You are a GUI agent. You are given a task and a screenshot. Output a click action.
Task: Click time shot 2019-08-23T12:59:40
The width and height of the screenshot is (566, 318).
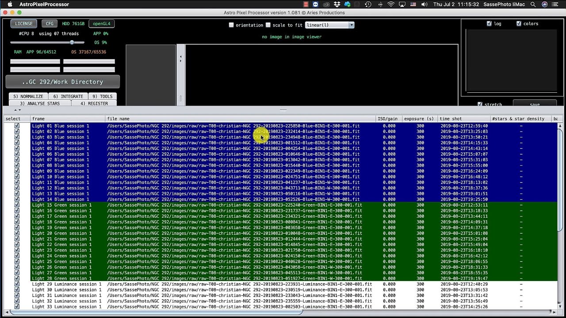pos(464,126)
